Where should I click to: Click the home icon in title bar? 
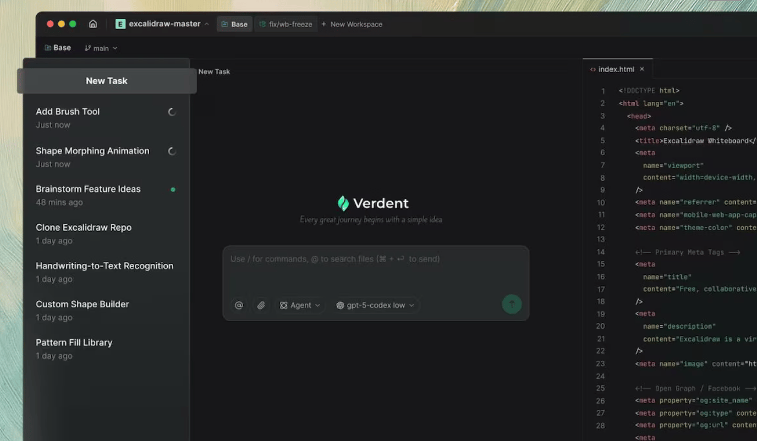coord(93,24)
